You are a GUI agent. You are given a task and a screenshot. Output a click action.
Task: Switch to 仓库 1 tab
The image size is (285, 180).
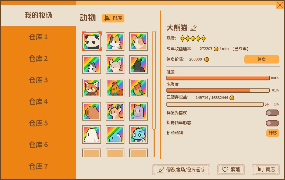[38, 37]
